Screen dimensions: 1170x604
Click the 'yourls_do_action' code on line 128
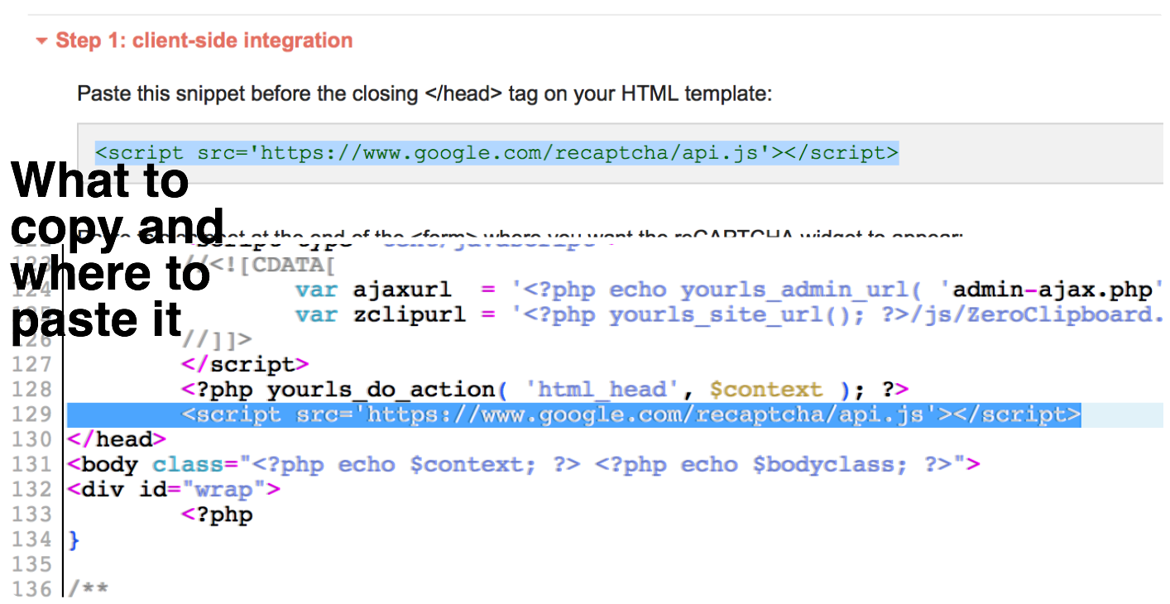click(545, 389)
